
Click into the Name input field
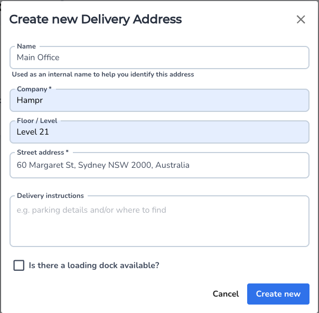pos(158,58)
